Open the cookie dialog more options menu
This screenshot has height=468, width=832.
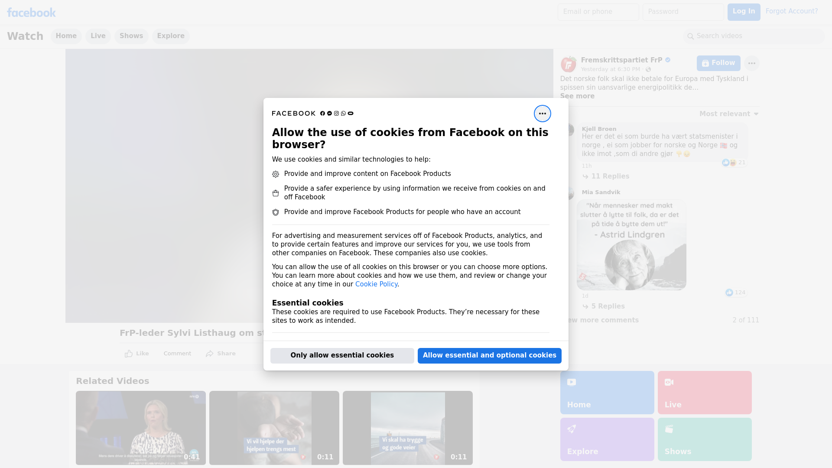(542, 114)
